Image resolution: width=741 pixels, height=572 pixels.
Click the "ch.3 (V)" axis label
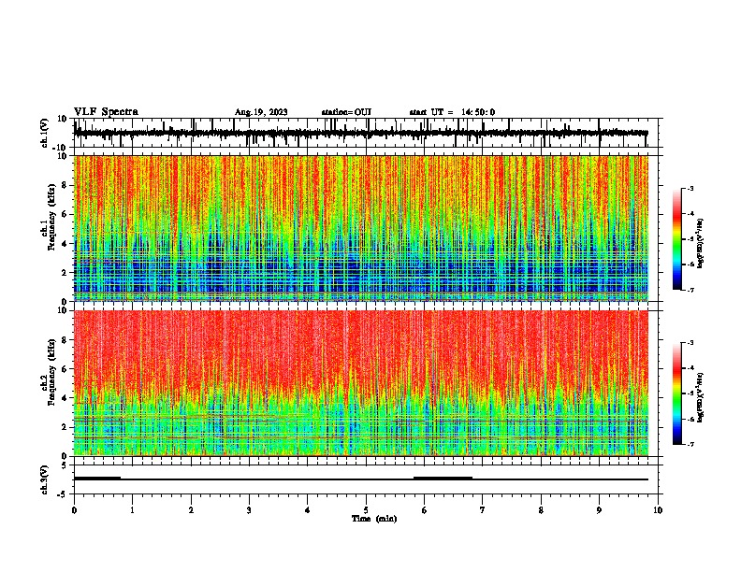click(45, 480)
